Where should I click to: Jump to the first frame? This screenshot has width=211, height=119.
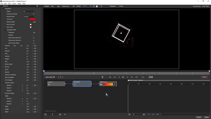point(110,77)
